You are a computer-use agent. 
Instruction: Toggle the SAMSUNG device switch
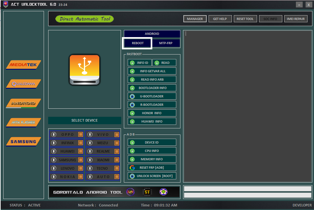54,160
